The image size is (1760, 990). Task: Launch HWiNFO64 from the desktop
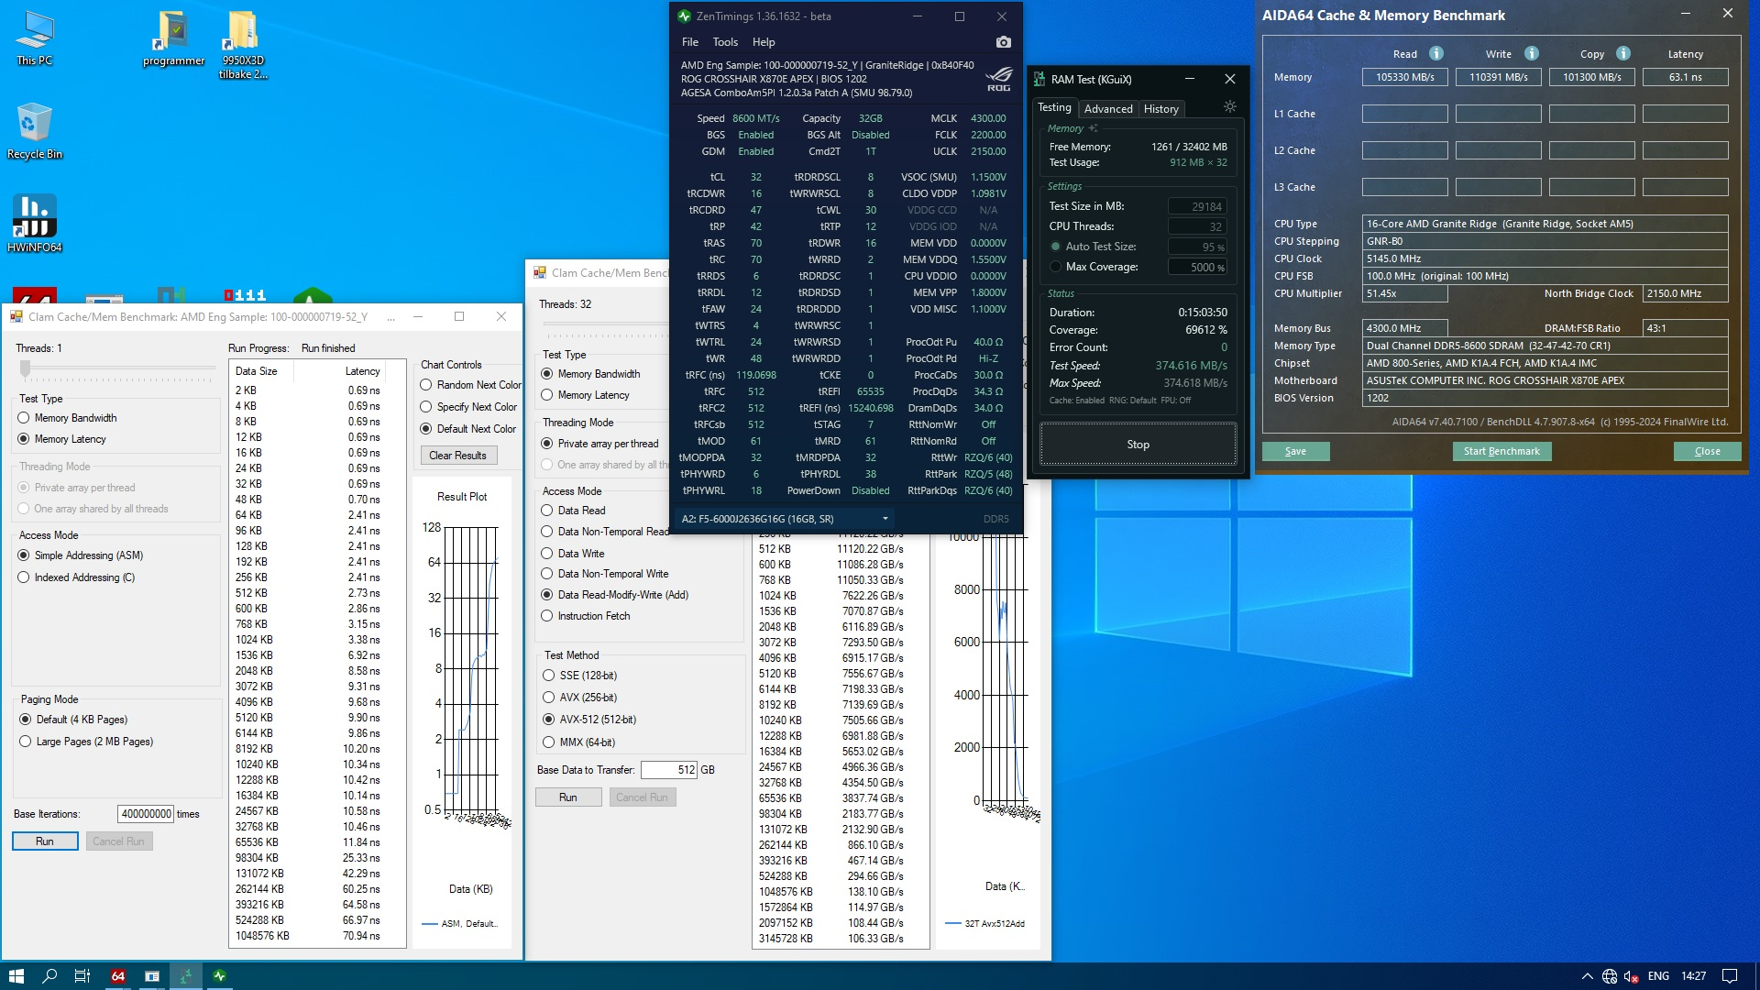pos(35,224)
